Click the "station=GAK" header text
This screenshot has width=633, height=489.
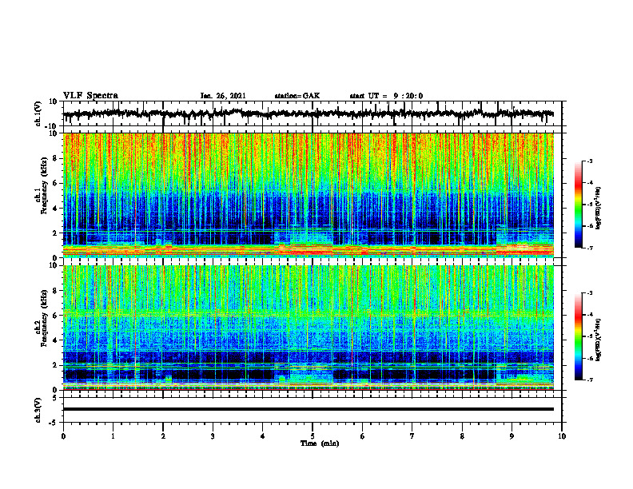(297, 96)
